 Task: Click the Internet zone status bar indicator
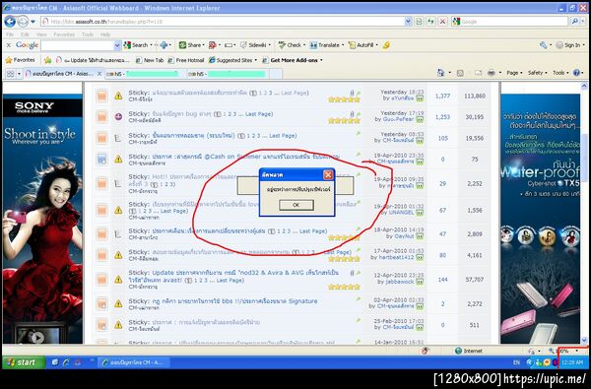[x=469, y=351]
